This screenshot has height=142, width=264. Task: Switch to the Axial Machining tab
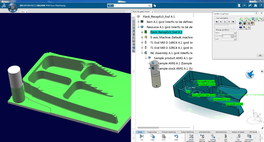(x=221, y=132)
